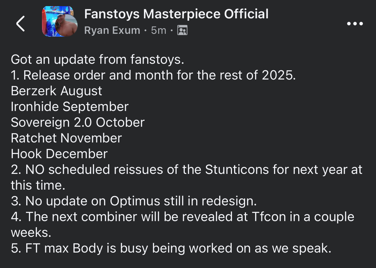Tap the 'Ironhide September' line

[70, 107]
